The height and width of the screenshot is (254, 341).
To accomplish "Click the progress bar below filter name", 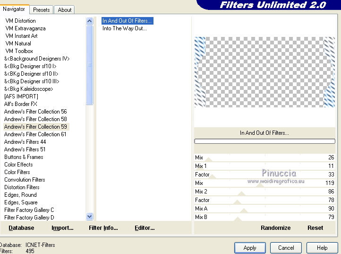I will (x=264, y=141).
